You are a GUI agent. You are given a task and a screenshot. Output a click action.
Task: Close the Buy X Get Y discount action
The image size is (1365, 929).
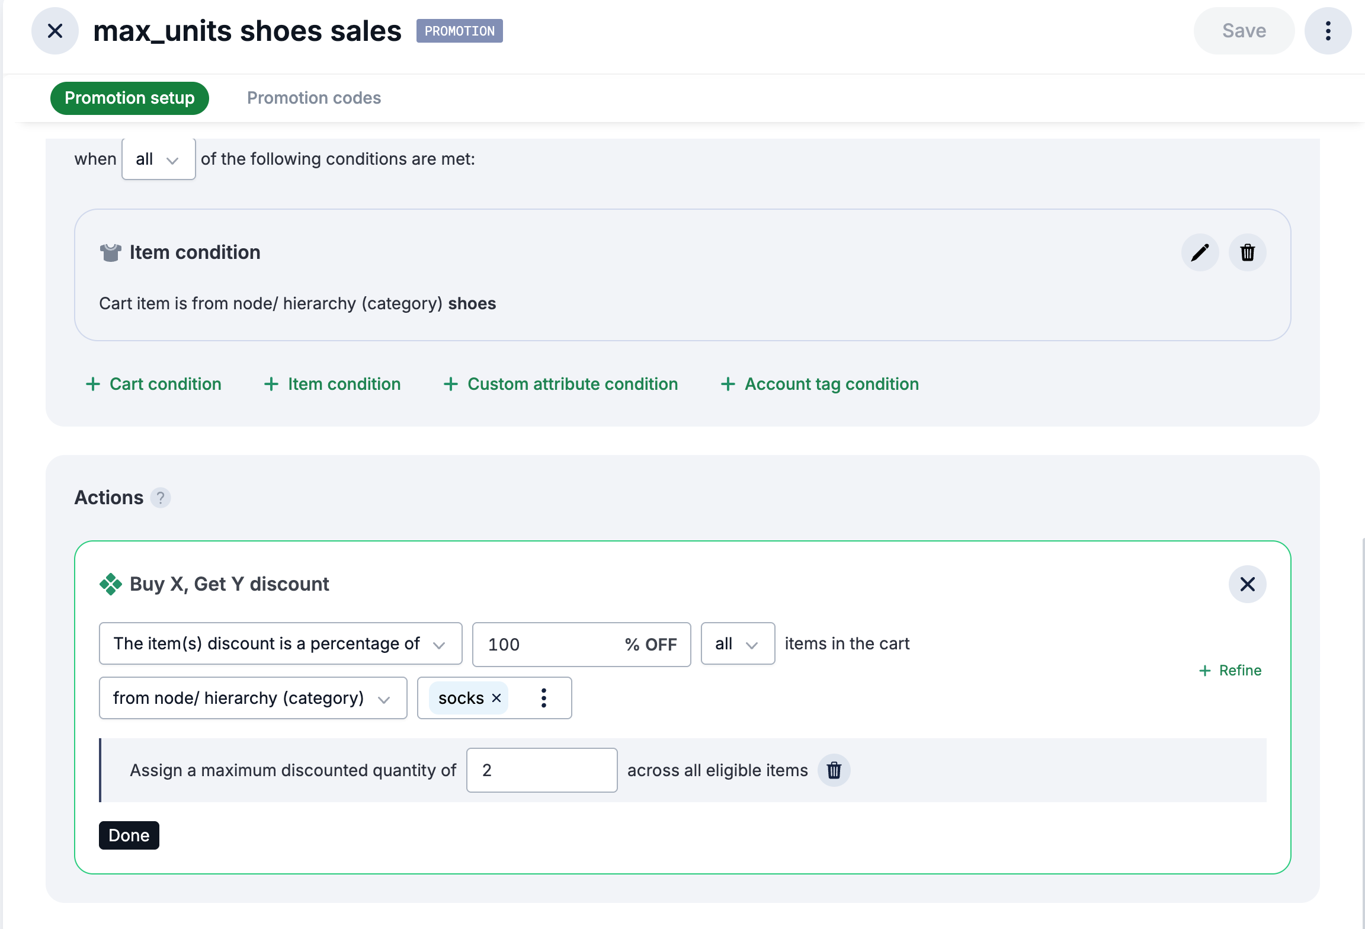coord(1247,584)
